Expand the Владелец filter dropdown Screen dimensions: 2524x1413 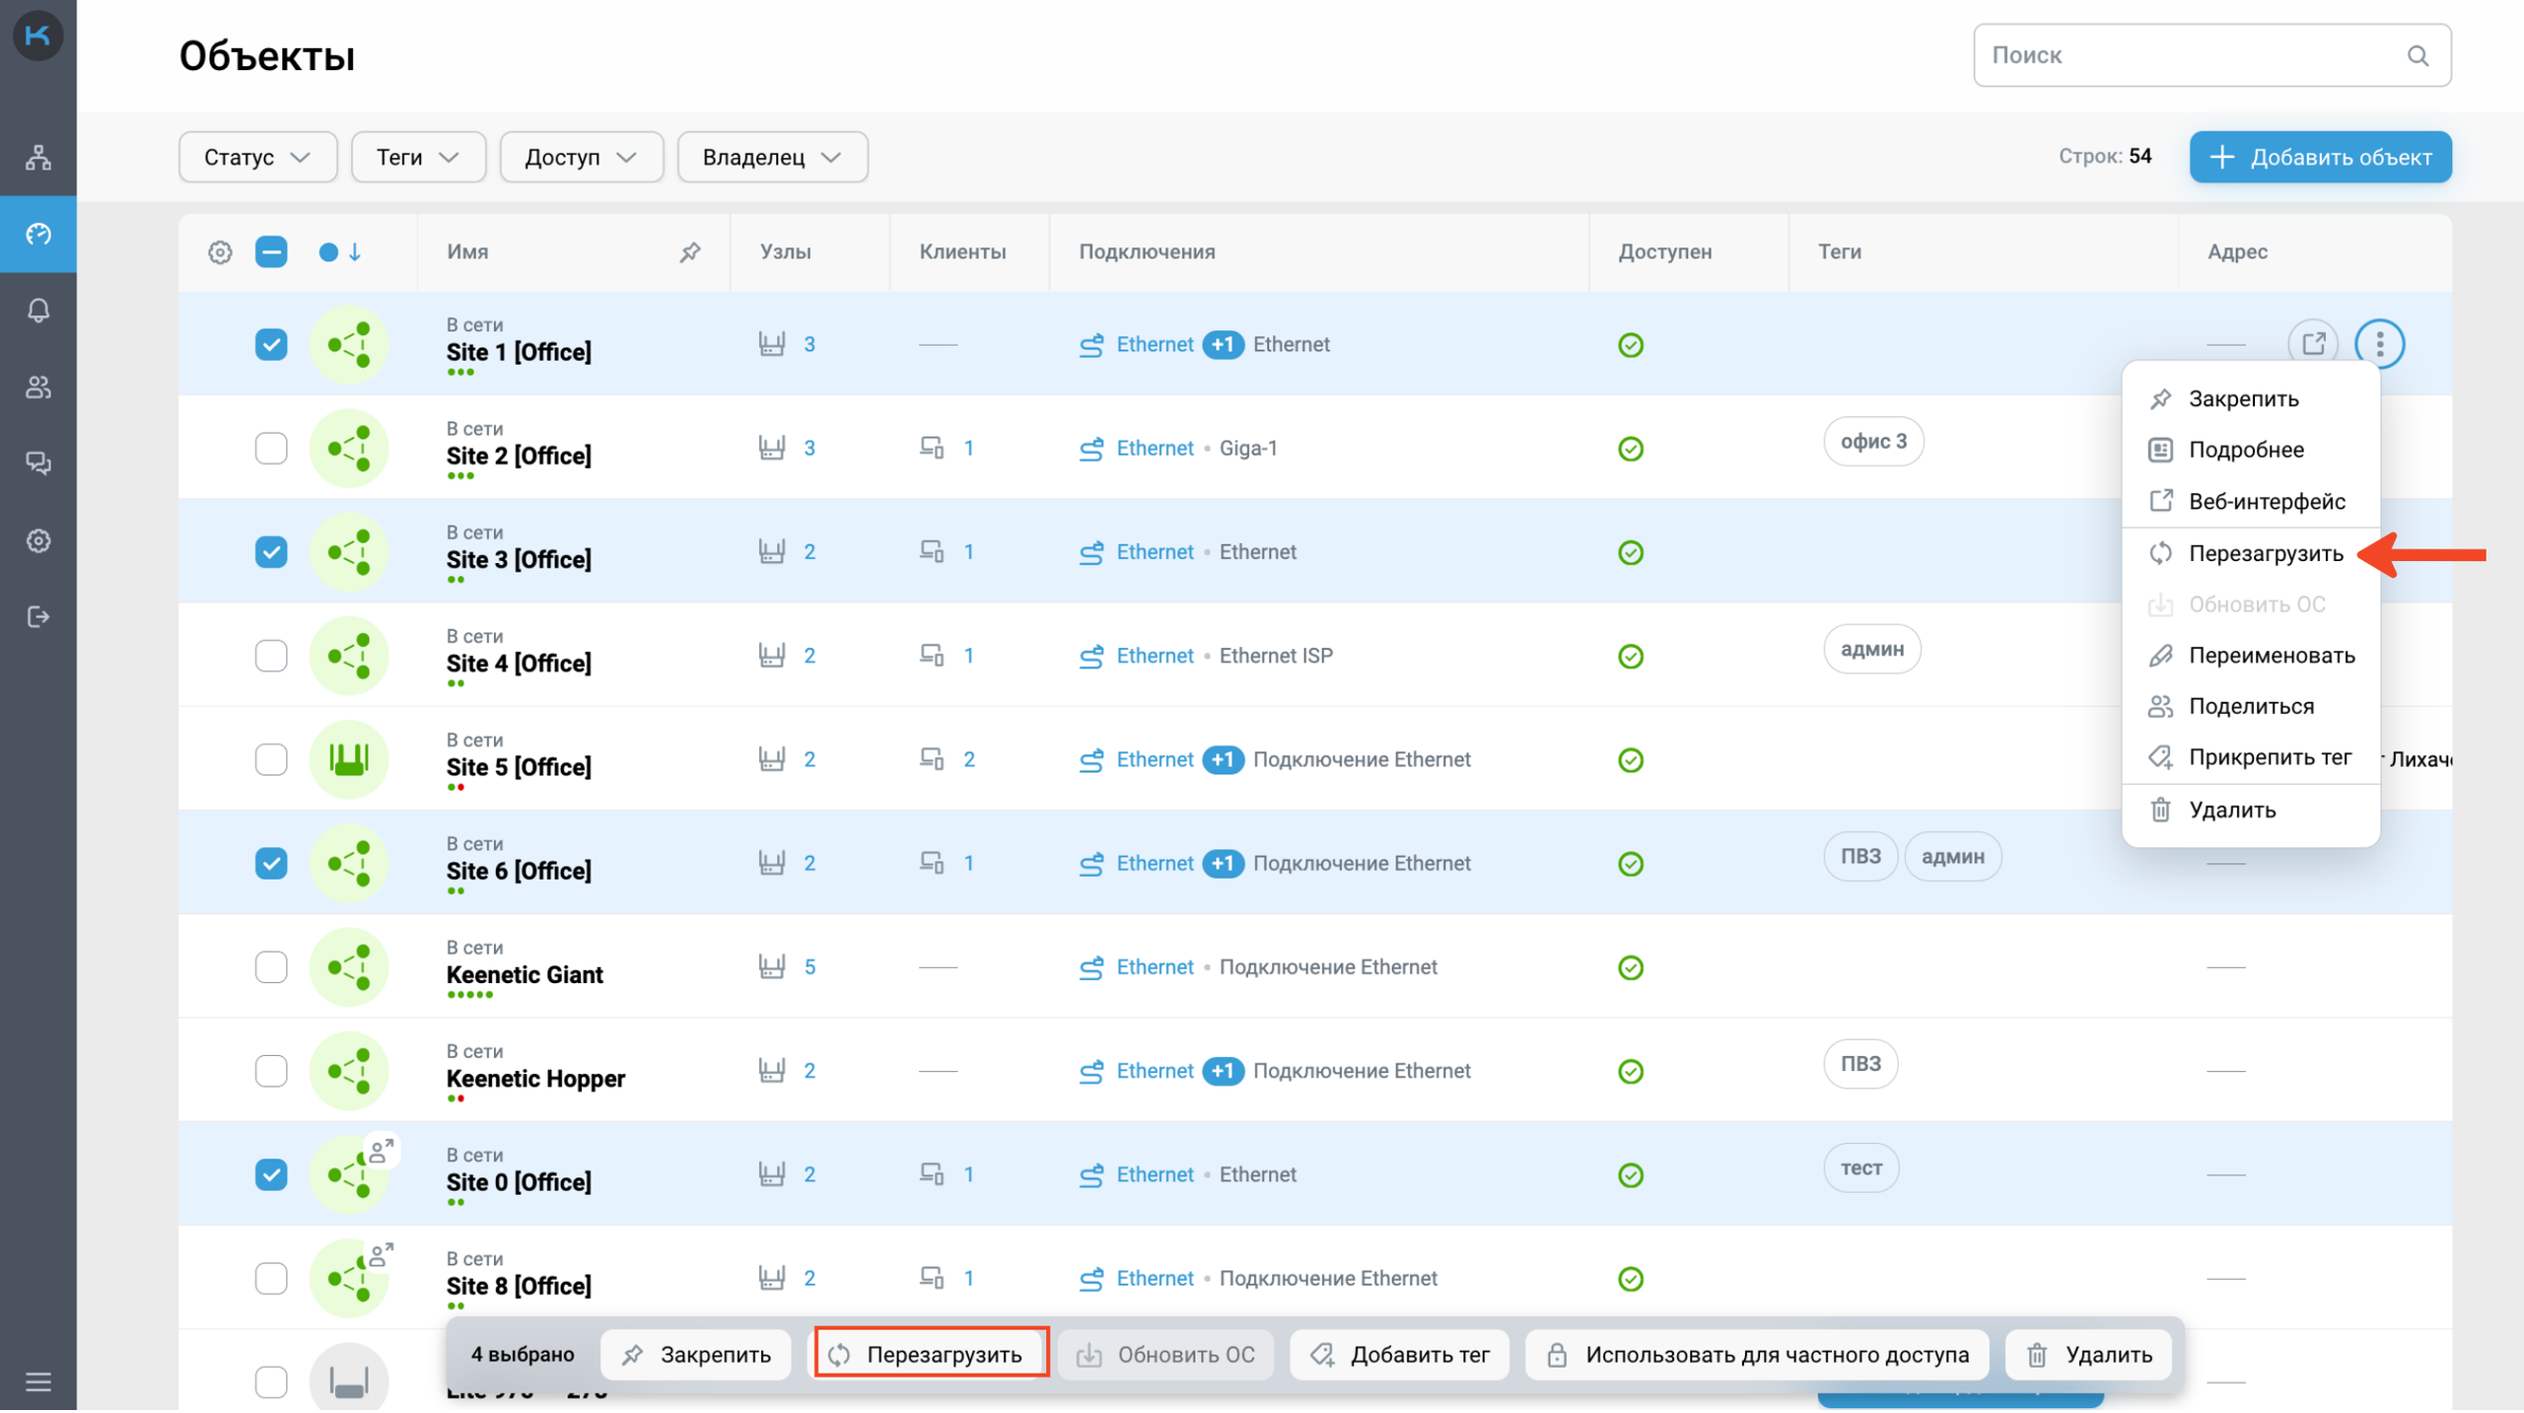click(772, 158)
